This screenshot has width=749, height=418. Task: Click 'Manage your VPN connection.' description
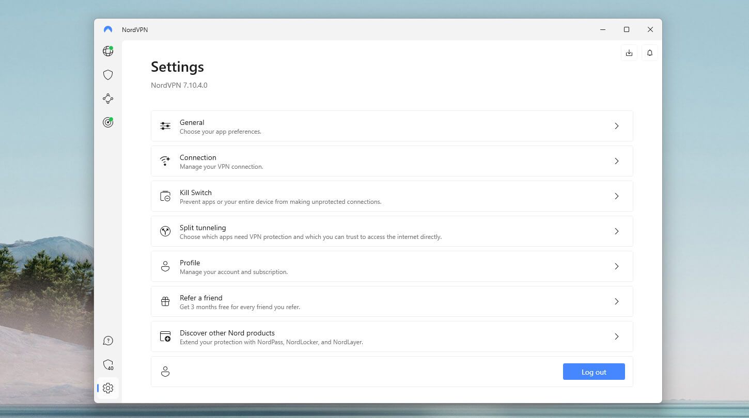point(222,167)
